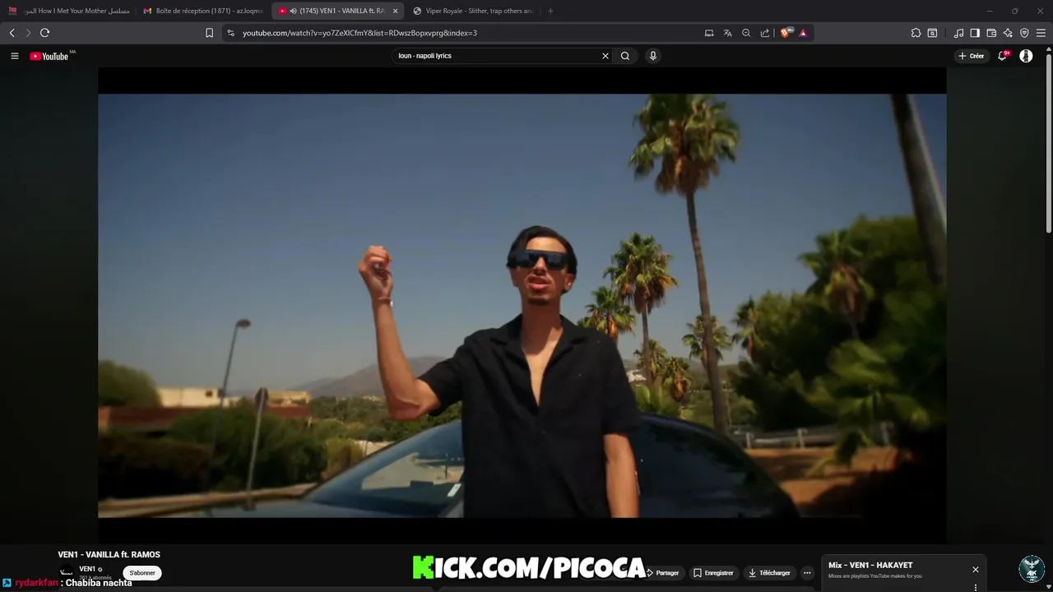
Task: Bookmark this page
Action: click(x=209, y=33)
